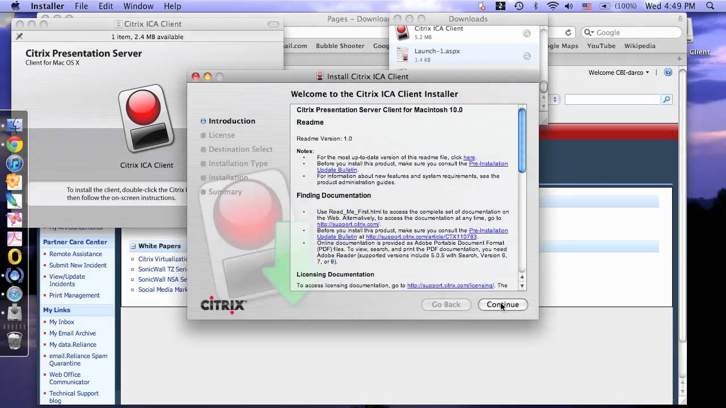Open Safari compass icon in Dock

pos(14,294)
